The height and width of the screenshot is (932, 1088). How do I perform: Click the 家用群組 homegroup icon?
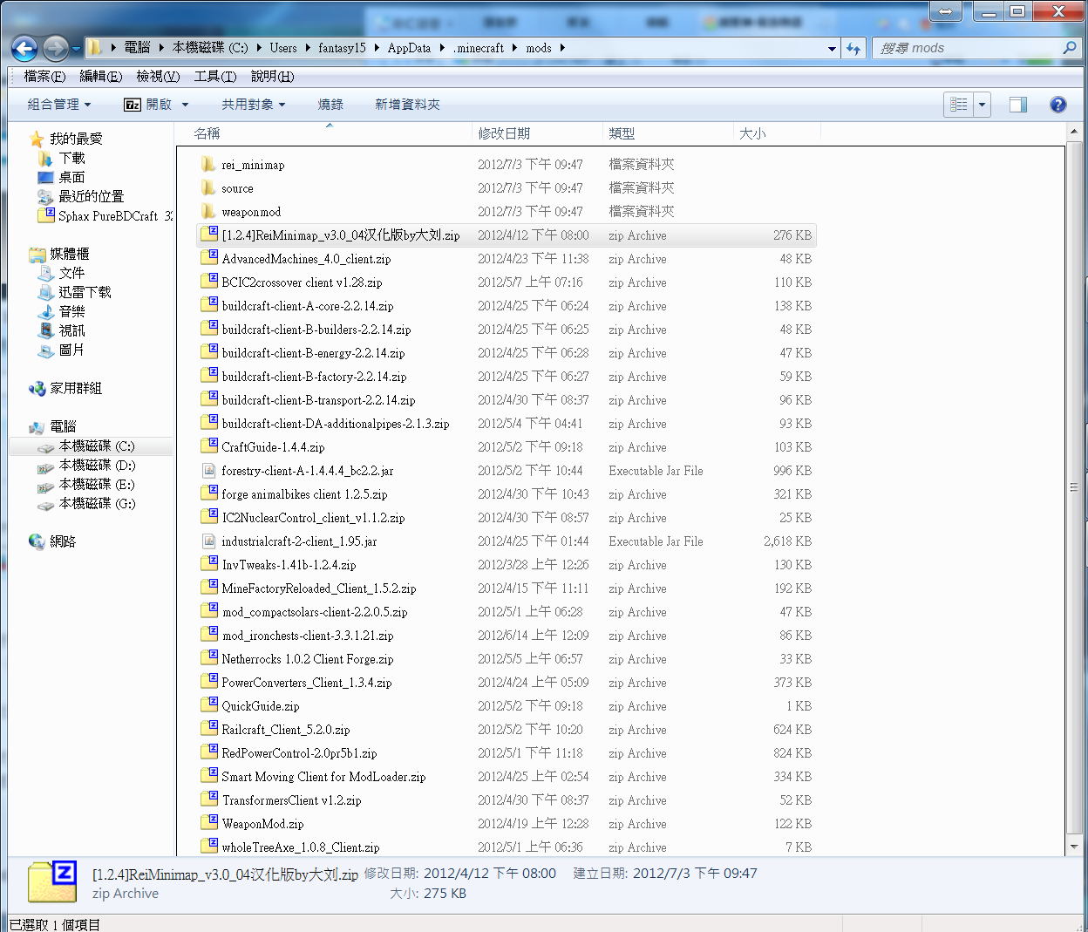[x=37, y=388]
